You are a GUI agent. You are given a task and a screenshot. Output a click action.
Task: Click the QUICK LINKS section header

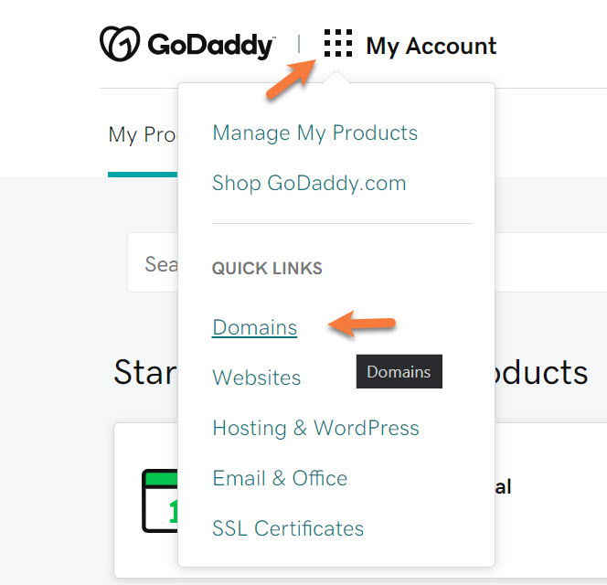tap(267, 269)
